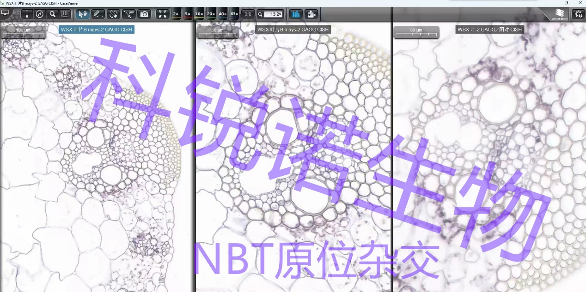586x292 pixels.
Task: Click the 3DHISTECH logo
Action: (559, 14)
